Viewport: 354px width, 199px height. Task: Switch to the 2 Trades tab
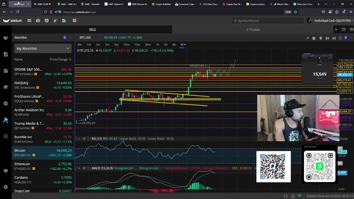[253, 30]
